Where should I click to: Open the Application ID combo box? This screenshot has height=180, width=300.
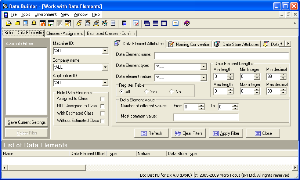tap(105, 83)
